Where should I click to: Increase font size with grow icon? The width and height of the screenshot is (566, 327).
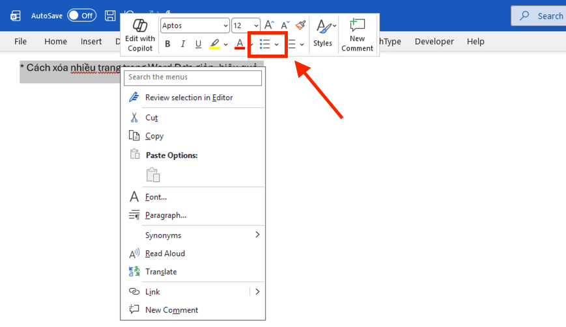269,25
